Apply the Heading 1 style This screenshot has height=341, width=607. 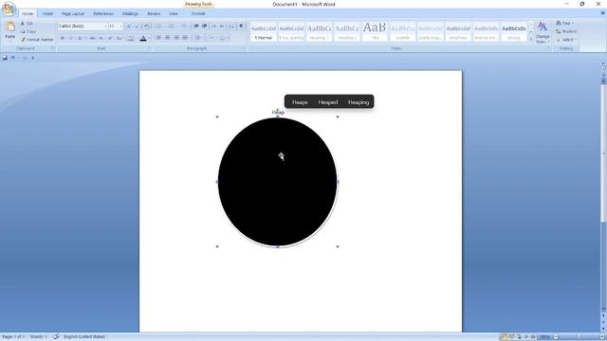[319, 32]
